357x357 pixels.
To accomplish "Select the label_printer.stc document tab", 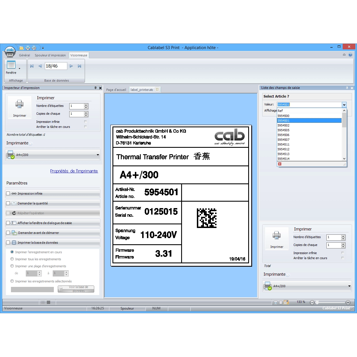I will point(142,90).
